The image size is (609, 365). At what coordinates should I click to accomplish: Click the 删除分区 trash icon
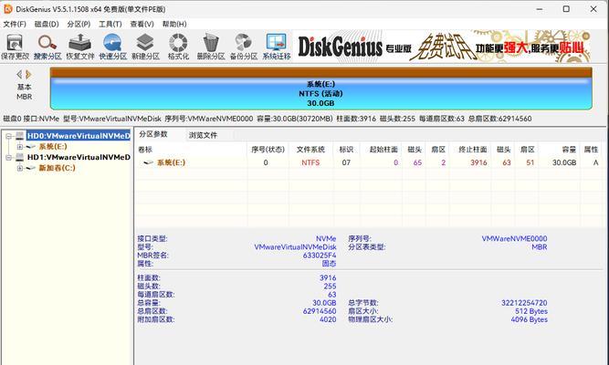pos(211,47)
